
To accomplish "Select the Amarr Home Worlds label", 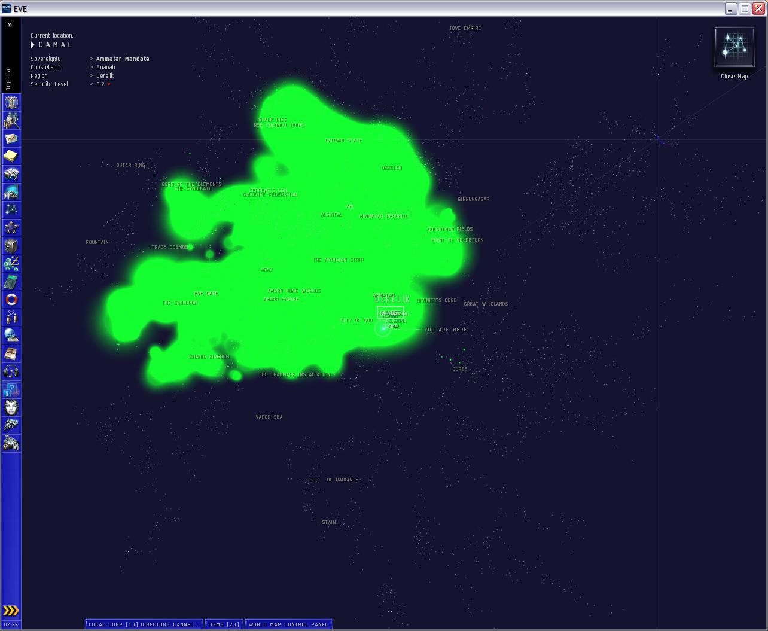I will (294, 291).
